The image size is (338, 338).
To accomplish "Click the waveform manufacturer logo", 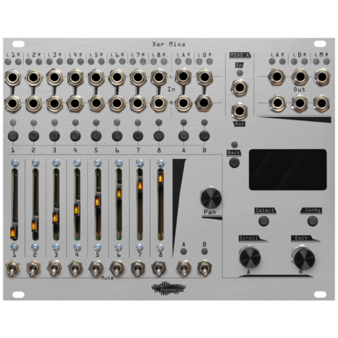I will click(168, 288).
